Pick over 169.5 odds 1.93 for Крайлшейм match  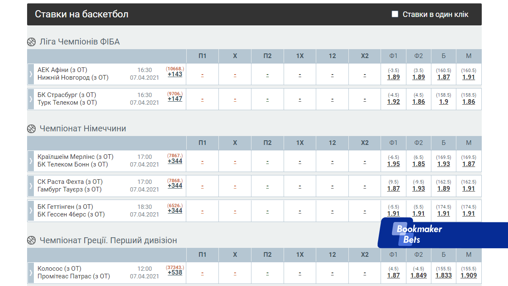pos(443,164)
